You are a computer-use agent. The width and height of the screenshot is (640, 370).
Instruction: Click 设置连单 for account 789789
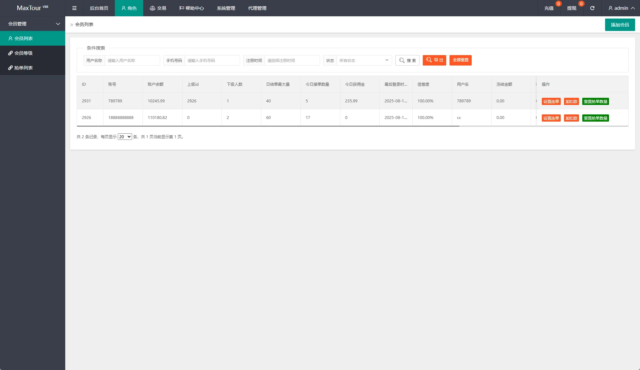(x=551, y=101)
